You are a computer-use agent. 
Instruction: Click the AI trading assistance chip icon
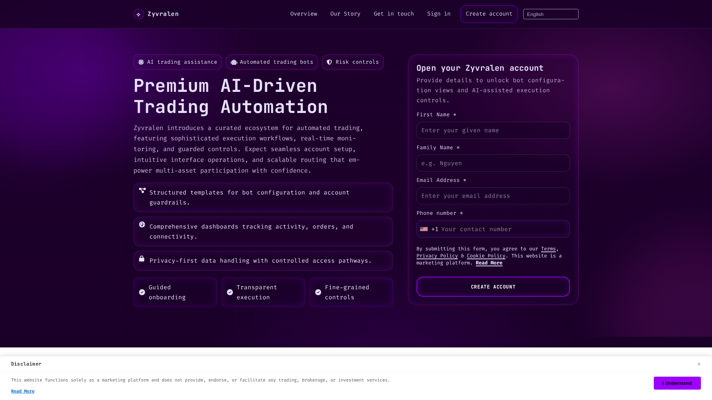pos(141,62)
